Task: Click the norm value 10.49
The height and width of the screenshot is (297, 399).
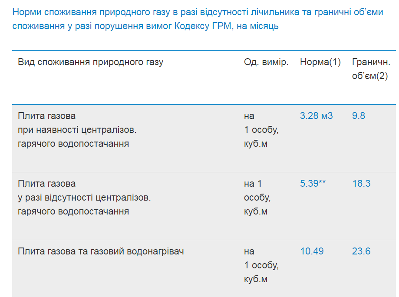Action: pyautogui.click(x=312, y=251)
